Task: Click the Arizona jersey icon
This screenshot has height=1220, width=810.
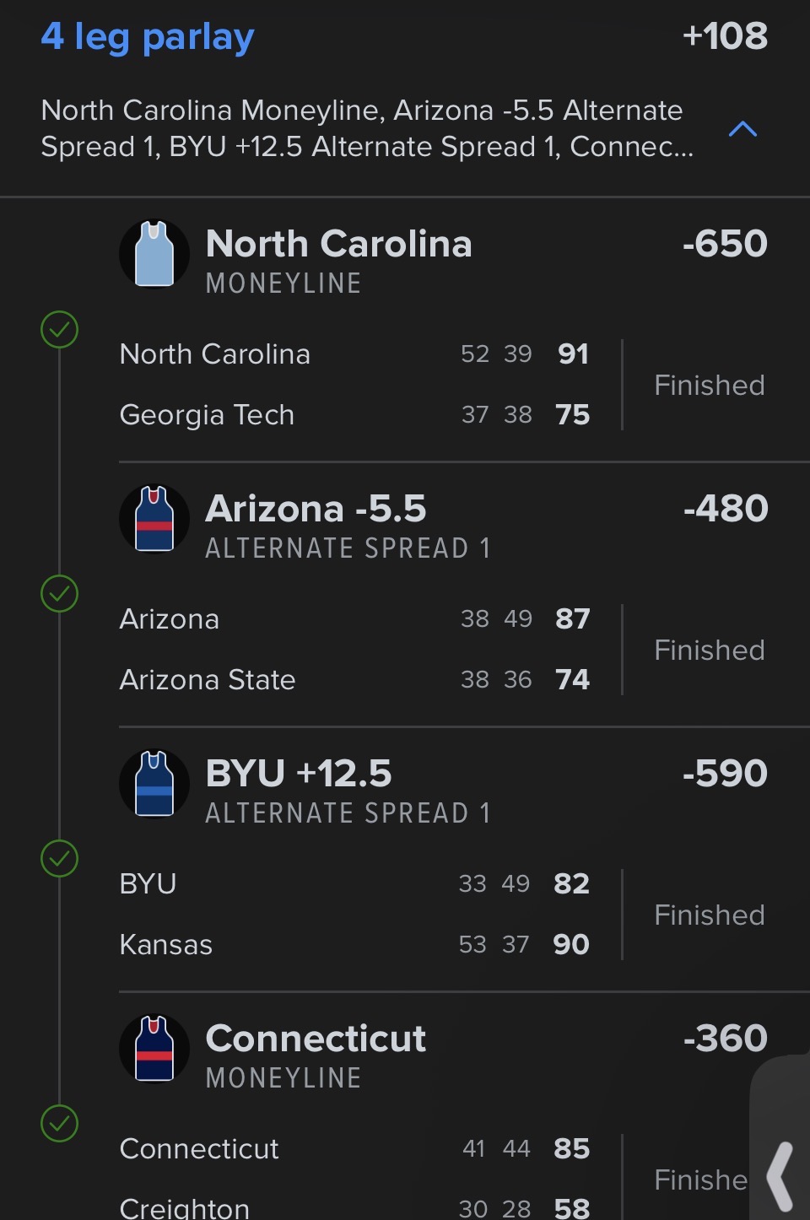Action: pyautogui.click(x=154, y=519)
